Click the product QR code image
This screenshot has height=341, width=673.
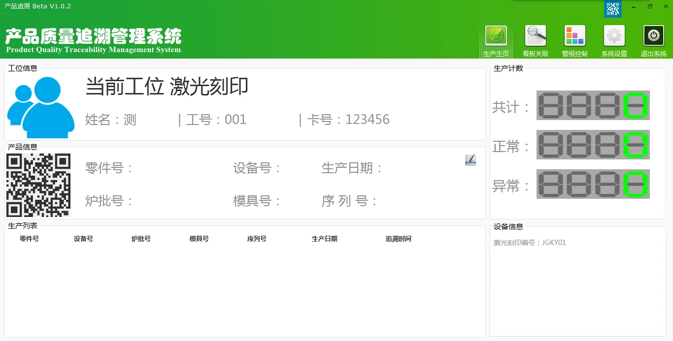[38, 185]
